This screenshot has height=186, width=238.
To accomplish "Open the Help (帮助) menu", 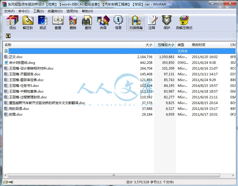I will point(87,11).
